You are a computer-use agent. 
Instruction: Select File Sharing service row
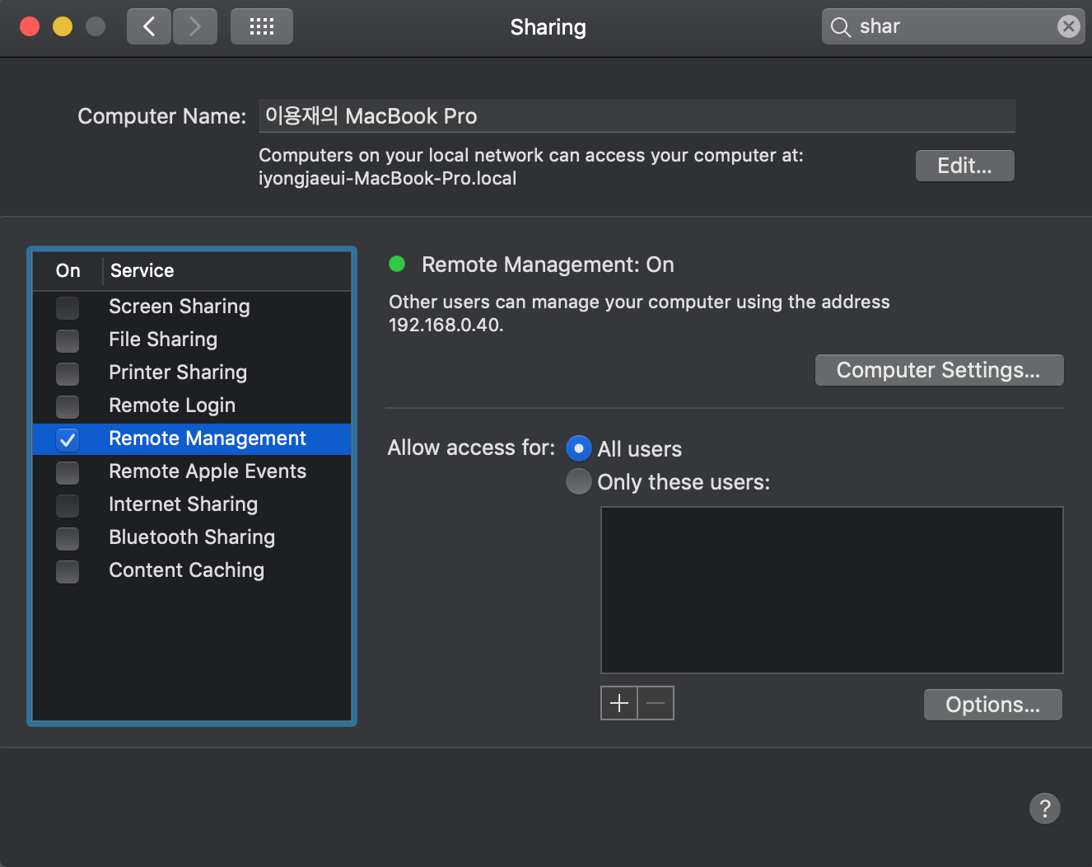click(x=192, y=340)
